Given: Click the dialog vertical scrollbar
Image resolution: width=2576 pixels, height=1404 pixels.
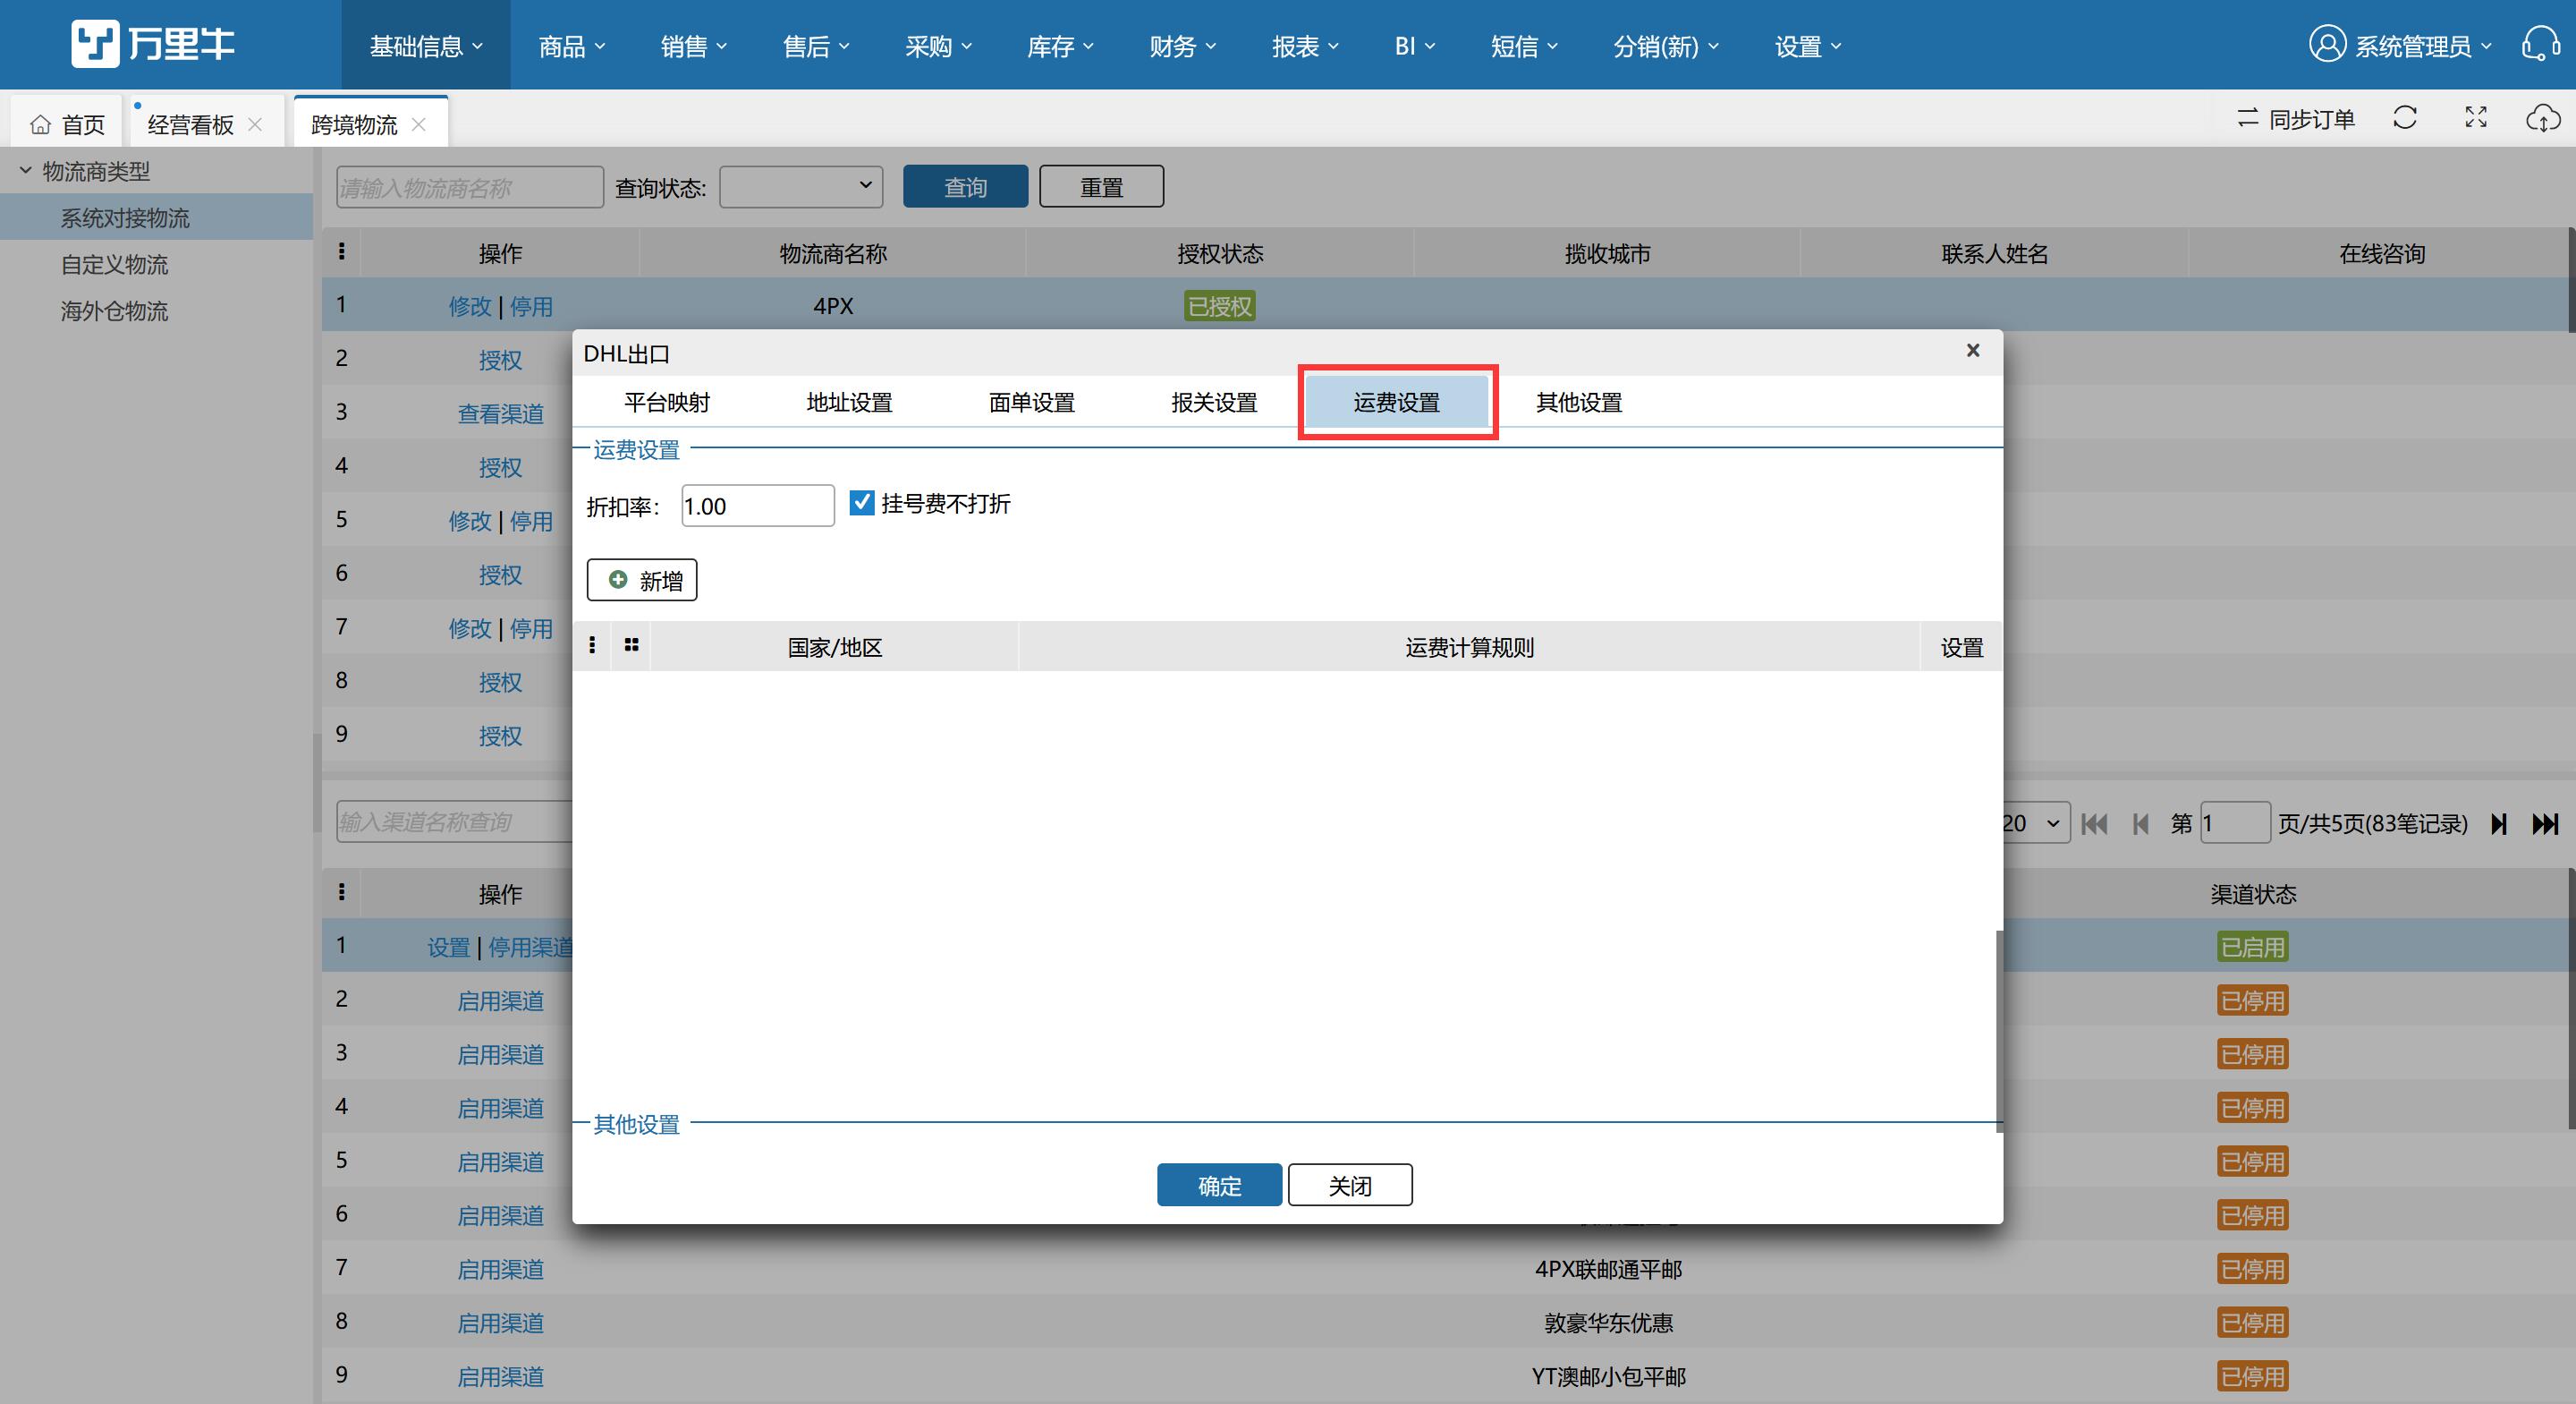Looking at the screenshot, I should 1999,1031.
